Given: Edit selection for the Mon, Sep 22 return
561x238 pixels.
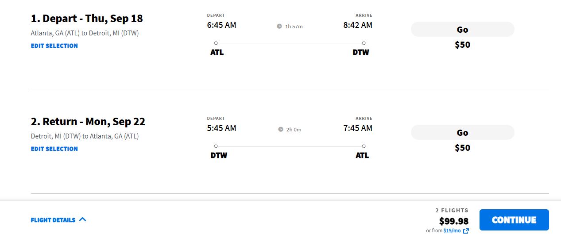Looking at the screenshot, I should click(x=54, y=149).
